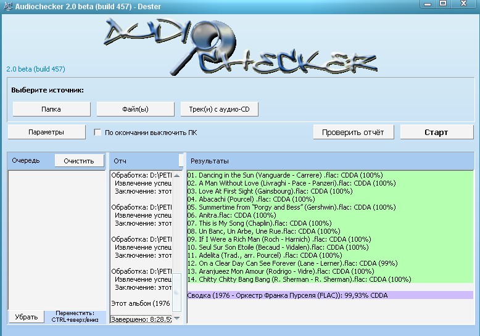Click Проверить отчёт button
The width and height of the screenshot is (480, 336).
click(353, 132)
